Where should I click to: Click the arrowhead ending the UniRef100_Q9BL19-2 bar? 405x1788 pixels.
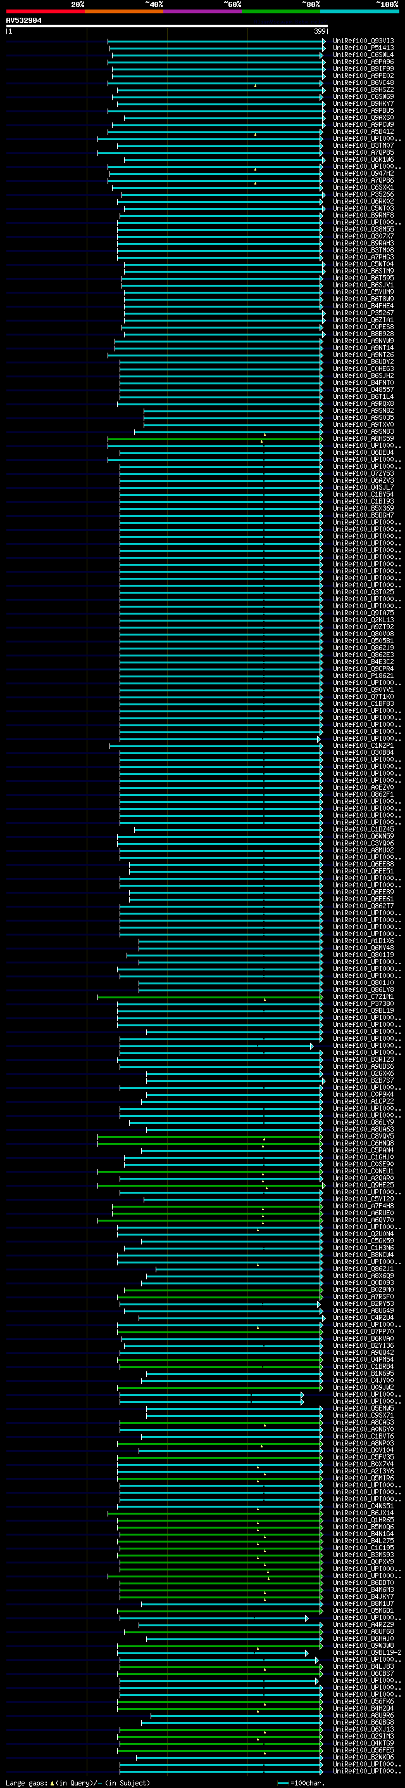pyautogui.click(x=306, y=1653)
